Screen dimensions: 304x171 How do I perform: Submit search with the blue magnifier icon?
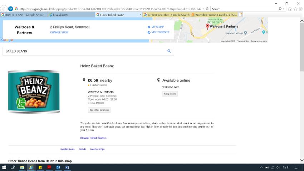coord(169,51)
